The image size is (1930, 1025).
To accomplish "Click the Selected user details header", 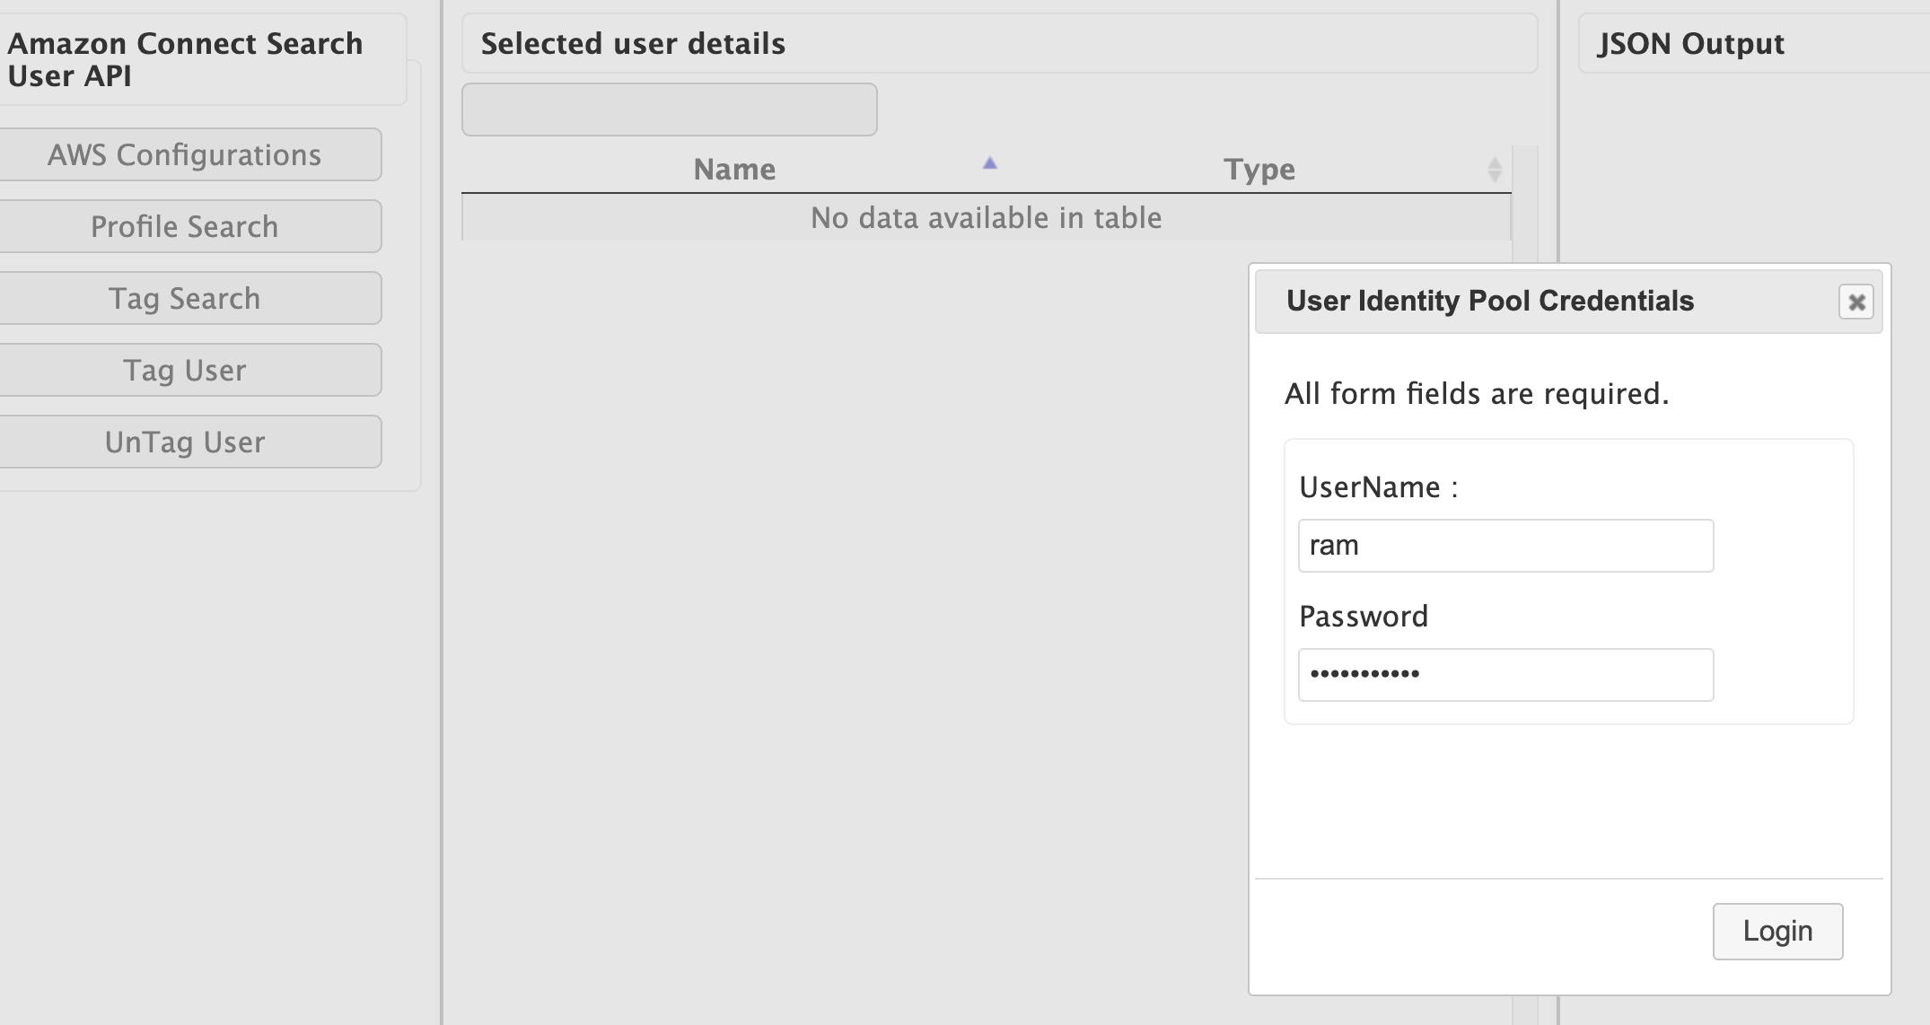I will tap(634, 43).
